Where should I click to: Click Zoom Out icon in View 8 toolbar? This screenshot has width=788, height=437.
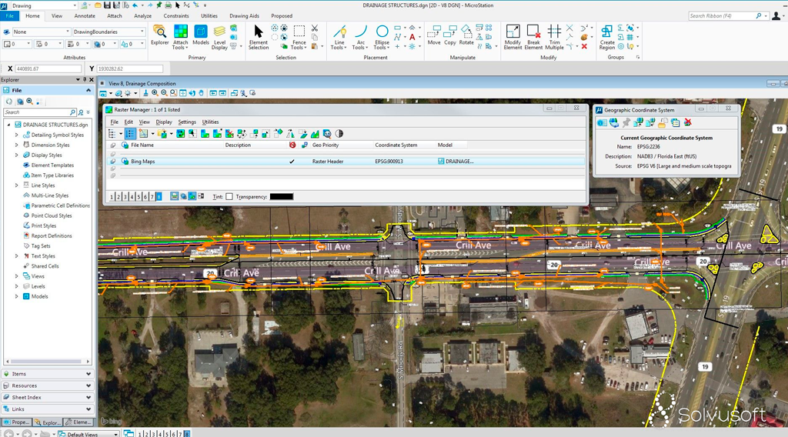(x=164, y=93)
